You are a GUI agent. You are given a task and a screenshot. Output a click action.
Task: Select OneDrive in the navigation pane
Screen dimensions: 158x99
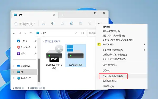pos(24,66)
